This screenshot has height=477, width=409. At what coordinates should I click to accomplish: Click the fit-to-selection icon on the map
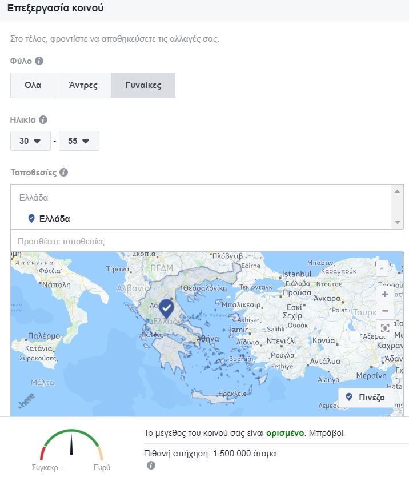(x=384, y=328)
